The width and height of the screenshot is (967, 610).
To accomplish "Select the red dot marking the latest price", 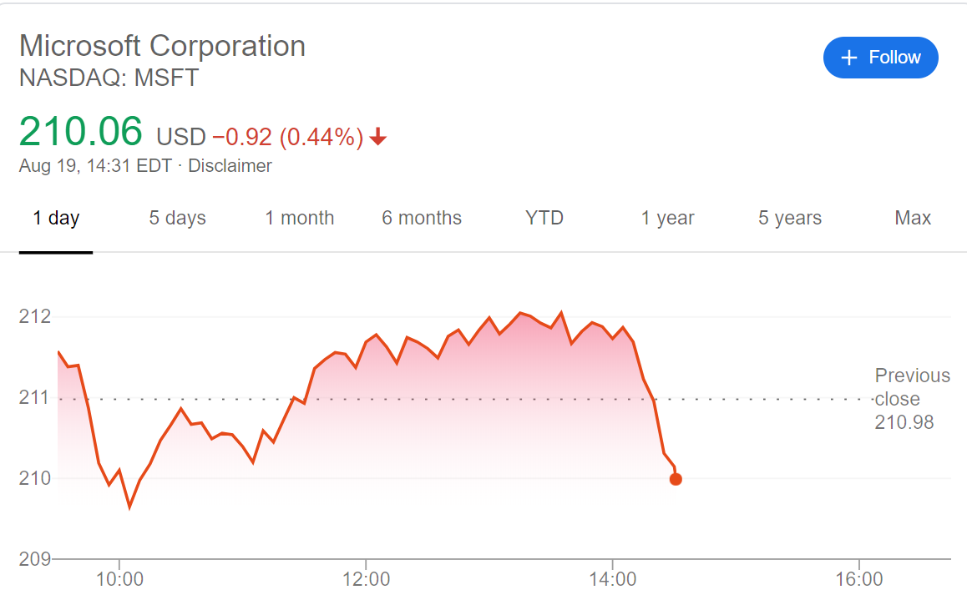I will [675, 479].
